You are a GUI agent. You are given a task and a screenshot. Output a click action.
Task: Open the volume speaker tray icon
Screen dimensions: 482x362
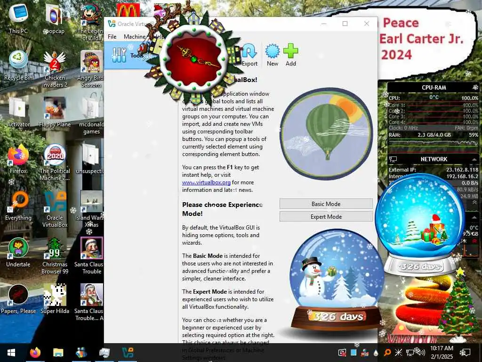click(421, 353)
